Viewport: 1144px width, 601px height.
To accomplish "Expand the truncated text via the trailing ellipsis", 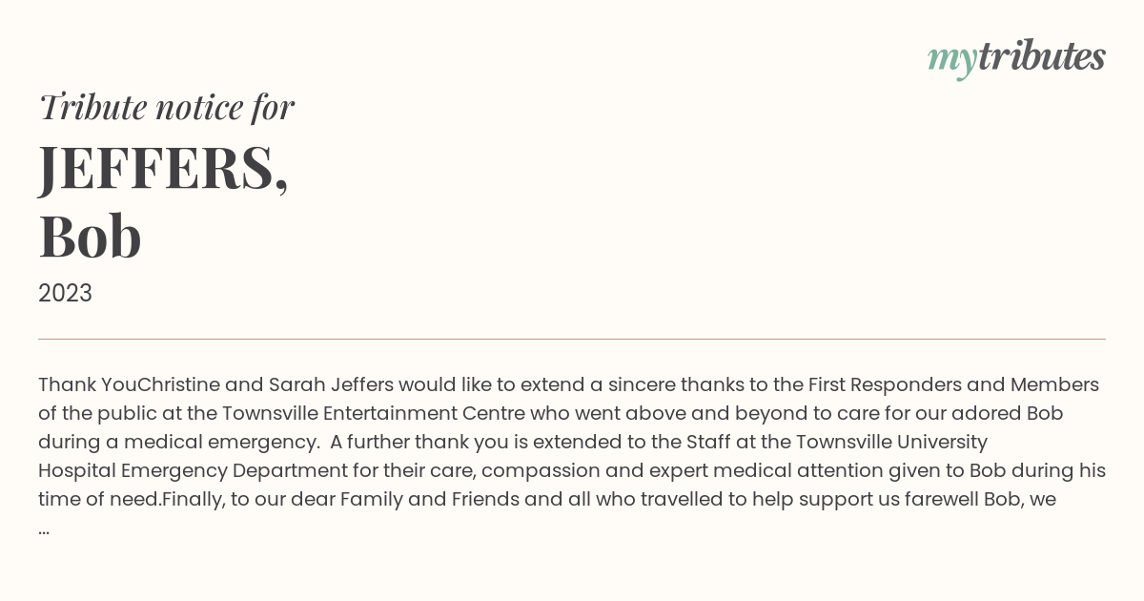I will click(x=44, y=528).
